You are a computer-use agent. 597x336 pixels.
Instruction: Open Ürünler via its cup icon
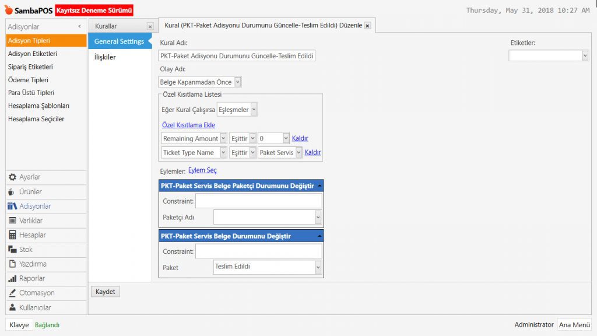click(12, 192)
